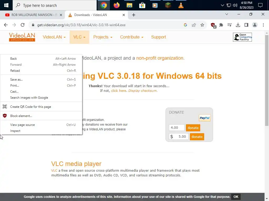Open VLC cone icon in taskbar

pyautogui.click(x=181, y=5)
